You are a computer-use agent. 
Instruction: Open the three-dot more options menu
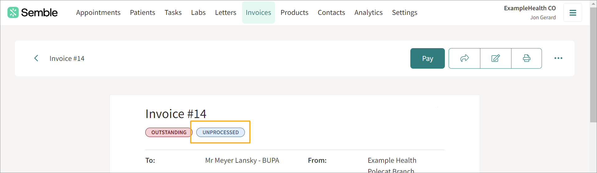pos(558,58)
